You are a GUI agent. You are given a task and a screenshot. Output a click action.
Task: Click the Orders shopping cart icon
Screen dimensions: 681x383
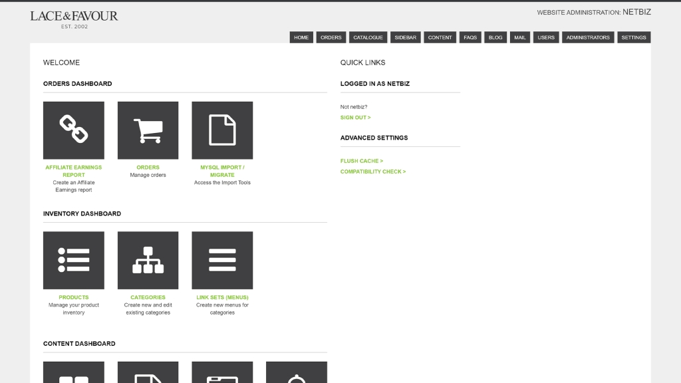148,130
